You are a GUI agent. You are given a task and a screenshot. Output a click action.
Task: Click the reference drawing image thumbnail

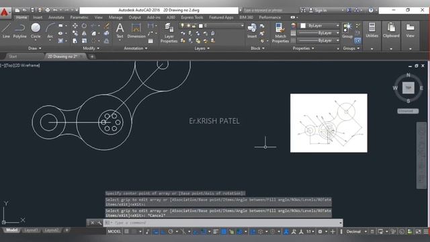(x=329, y=123)
